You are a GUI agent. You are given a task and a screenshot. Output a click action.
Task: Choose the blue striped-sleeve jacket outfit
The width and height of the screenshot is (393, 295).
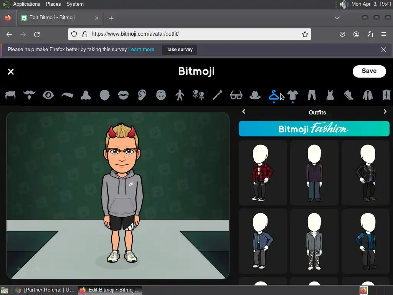click(x=365, y=241)
